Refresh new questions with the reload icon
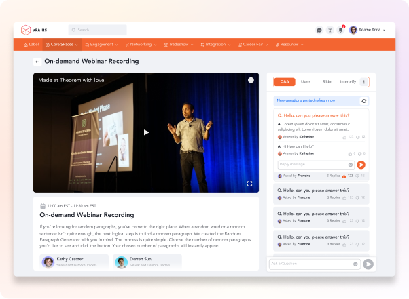The width and height of the screenshot is (409, 299). click(x=364, y=101)
